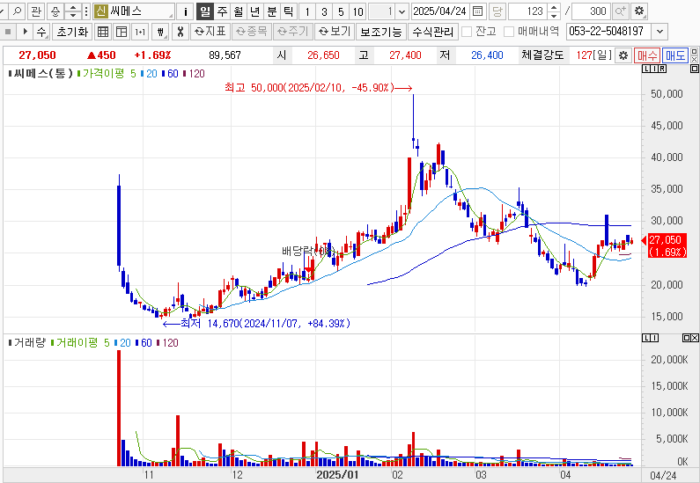Select the 틱 tick period tab

289,11
